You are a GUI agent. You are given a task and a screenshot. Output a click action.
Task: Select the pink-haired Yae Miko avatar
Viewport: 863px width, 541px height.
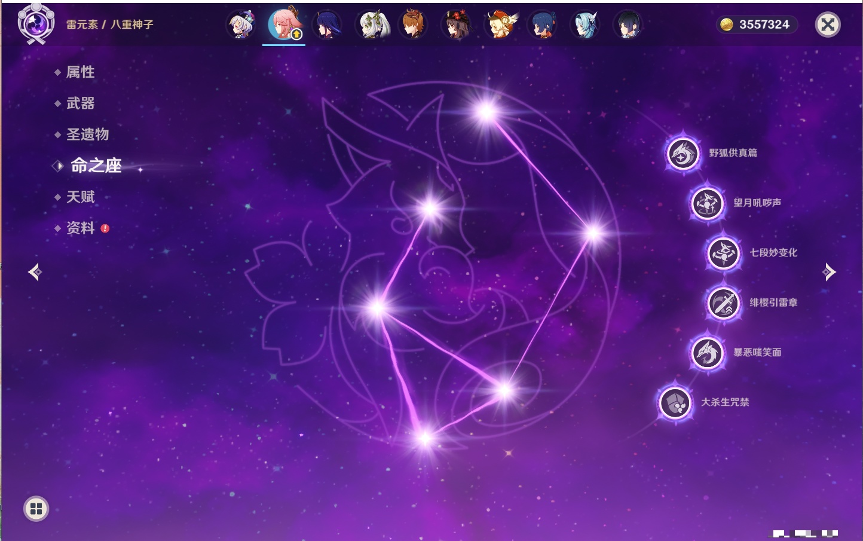coord(284,25)
